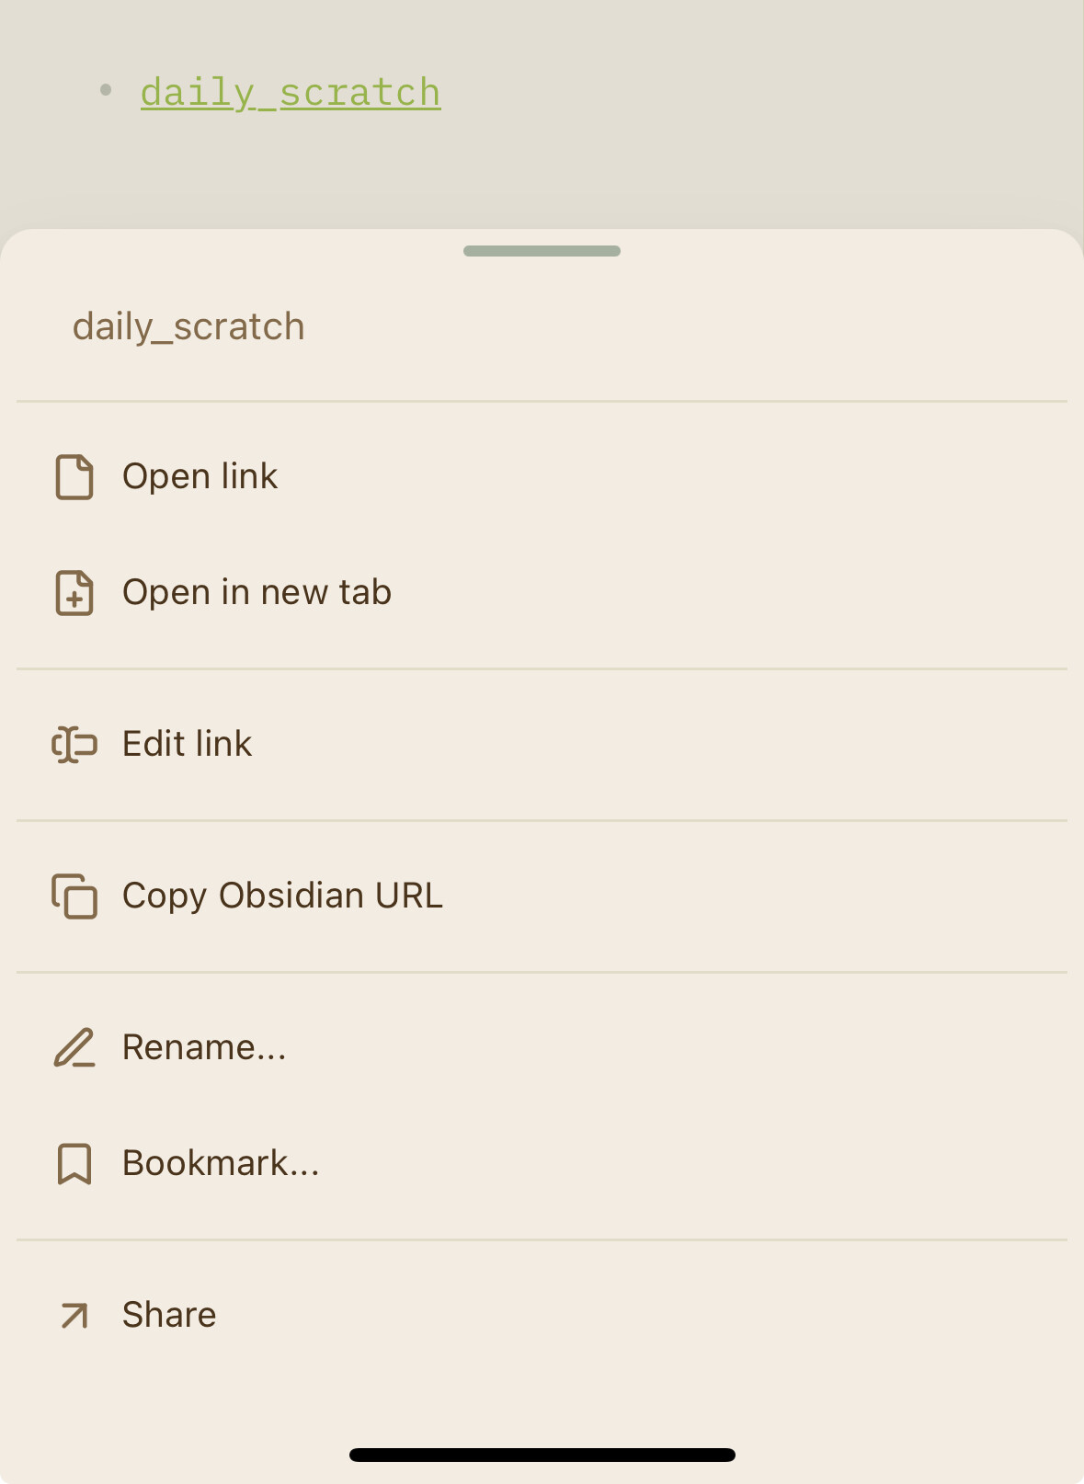
Task: Click the Open in new tab icon
Action: point(74,593)
